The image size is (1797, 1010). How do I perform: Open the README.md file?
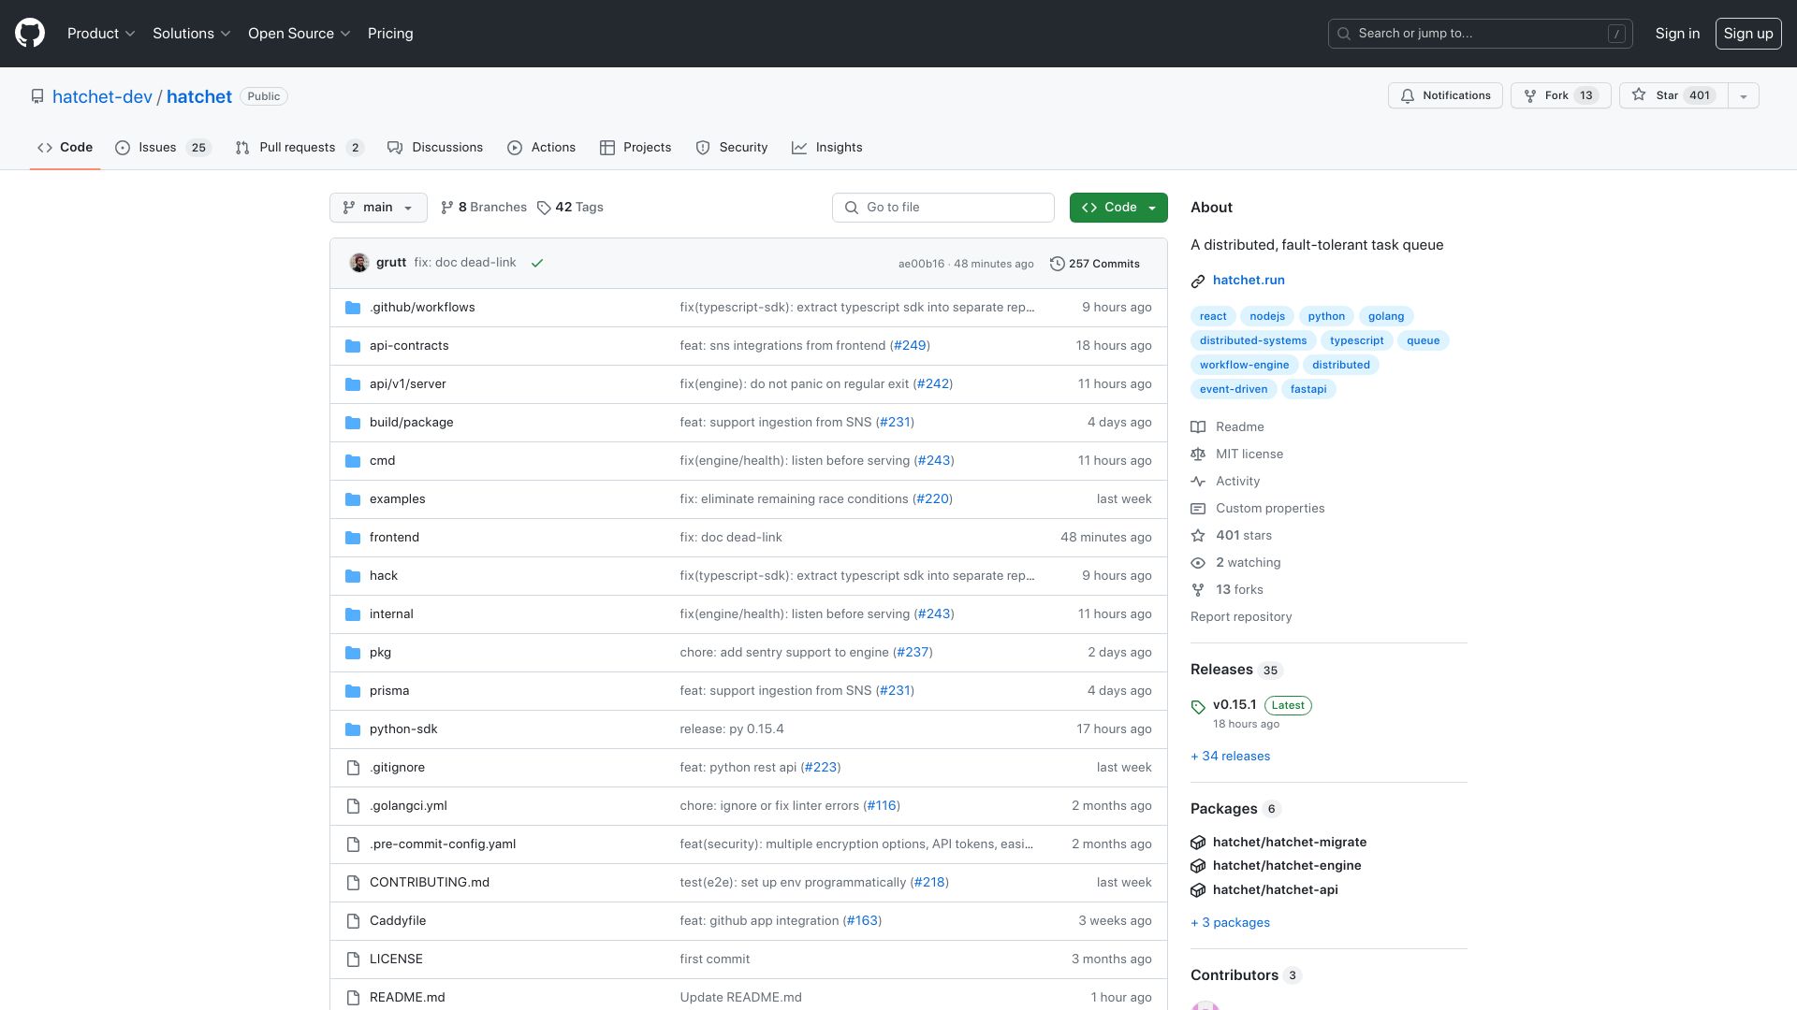tap(407, 998)
